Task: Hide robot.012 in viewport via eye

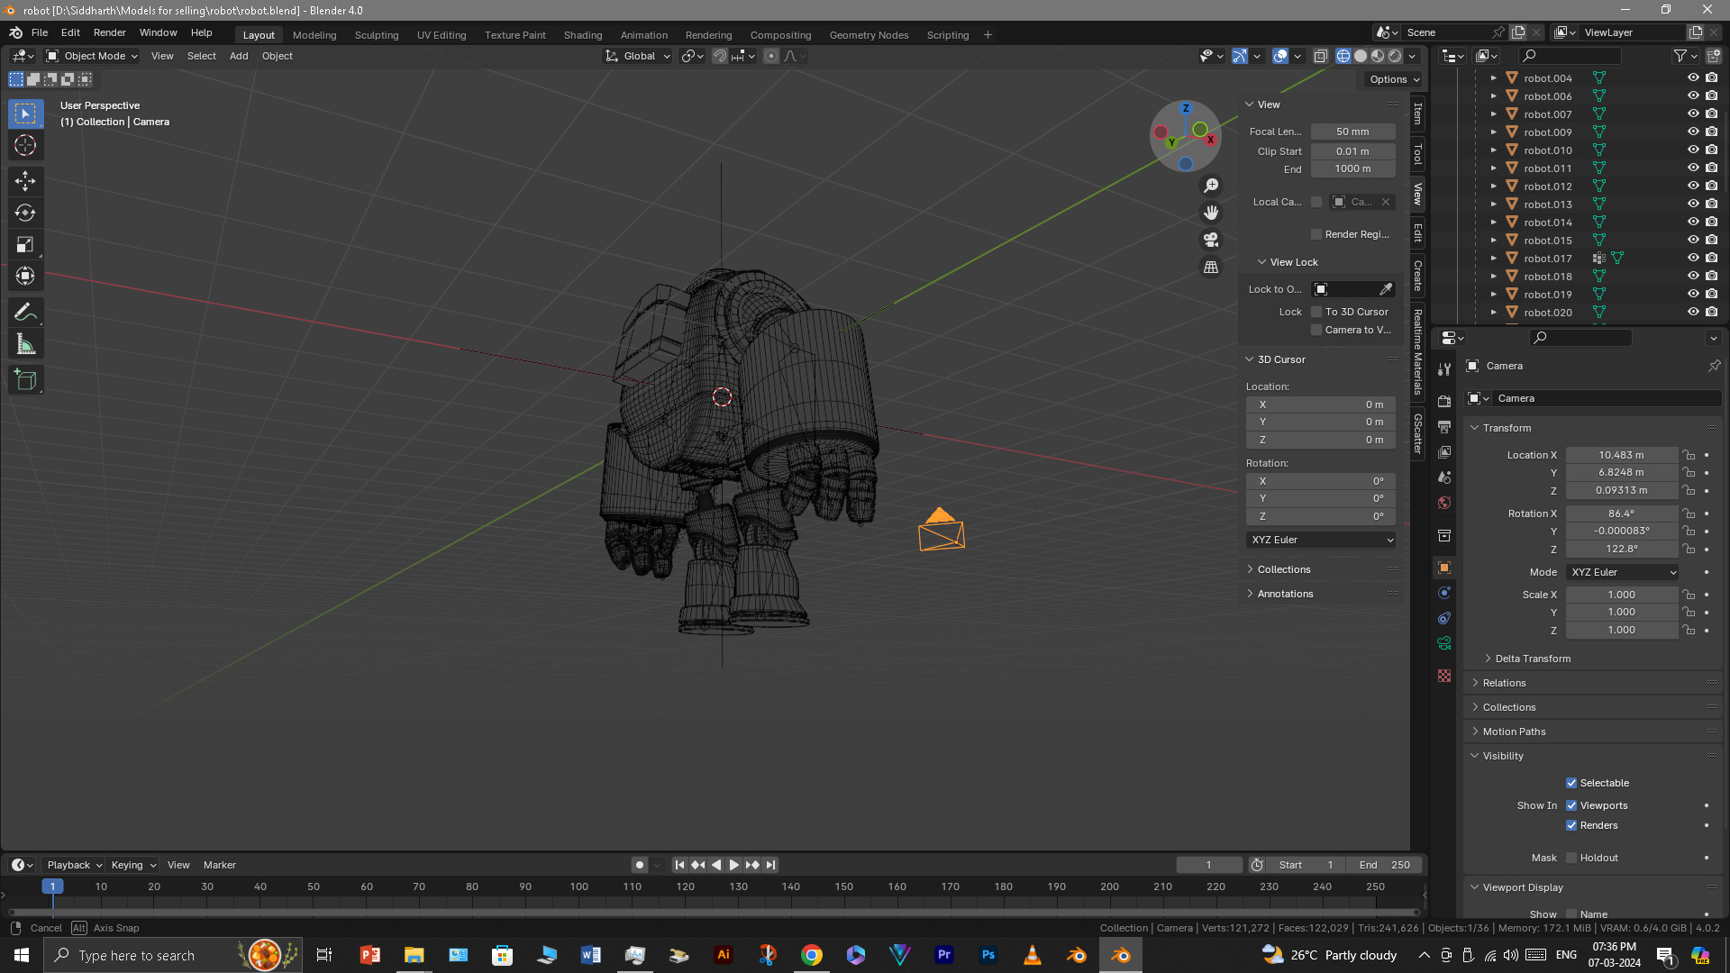Action: (1693, 186)
